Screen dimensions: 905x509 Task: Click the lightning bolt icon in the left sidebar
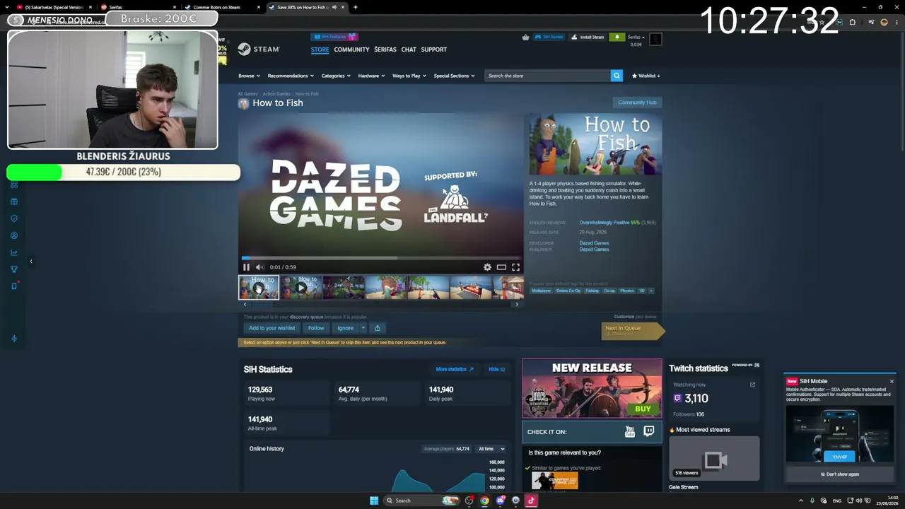(14, 339)
